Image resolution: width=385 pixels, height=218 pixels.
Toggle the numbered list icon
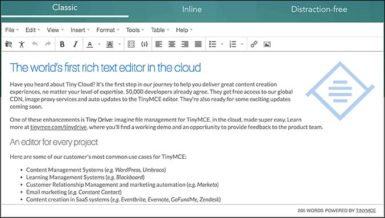coord(233,44)
